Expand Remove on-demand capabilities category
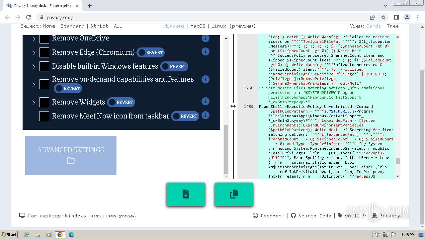Screen dimensions: 425x239 point(34,85)
